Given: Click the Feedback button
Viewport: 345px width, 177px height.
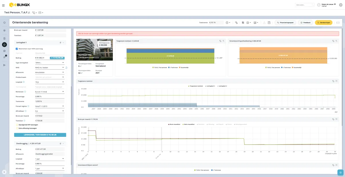Looking at the screenshot, I should [305, 22].
